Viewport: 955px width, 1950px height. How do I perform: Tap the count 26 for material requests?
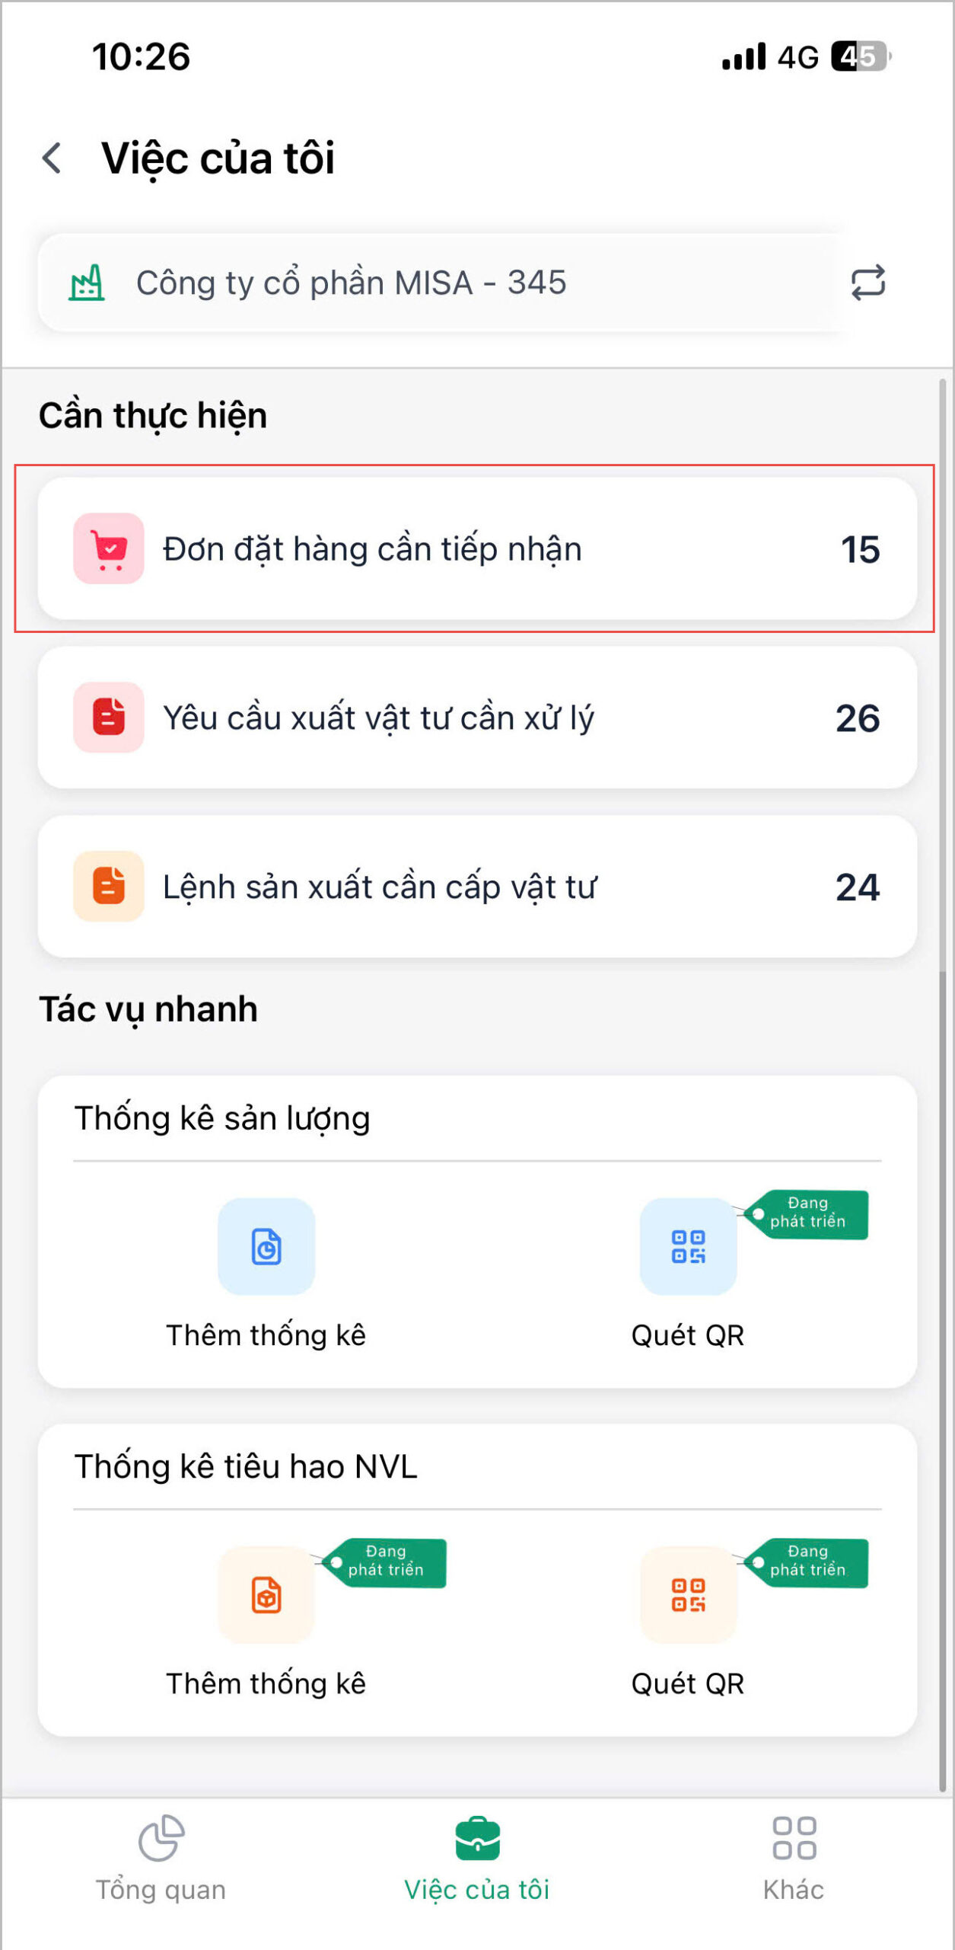click(858, 718)
